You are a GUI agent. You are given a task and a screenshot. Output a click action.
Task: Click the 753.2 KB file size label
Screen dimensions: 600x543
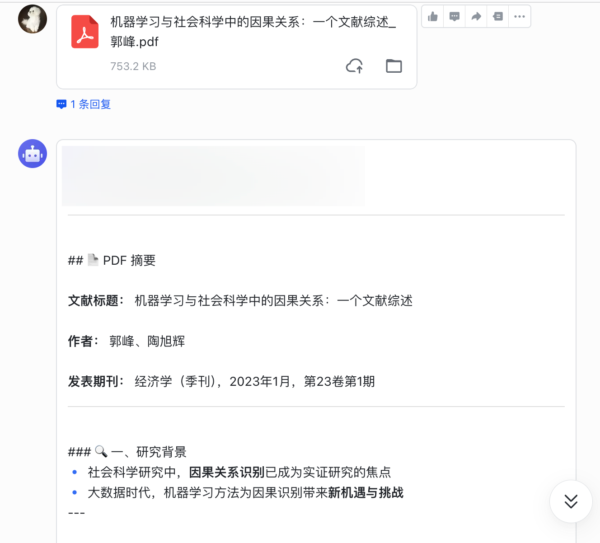point(133,66)
